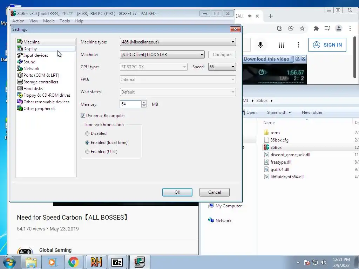
Task: Open Chrome media controls icon
Action: click(327, 28)
